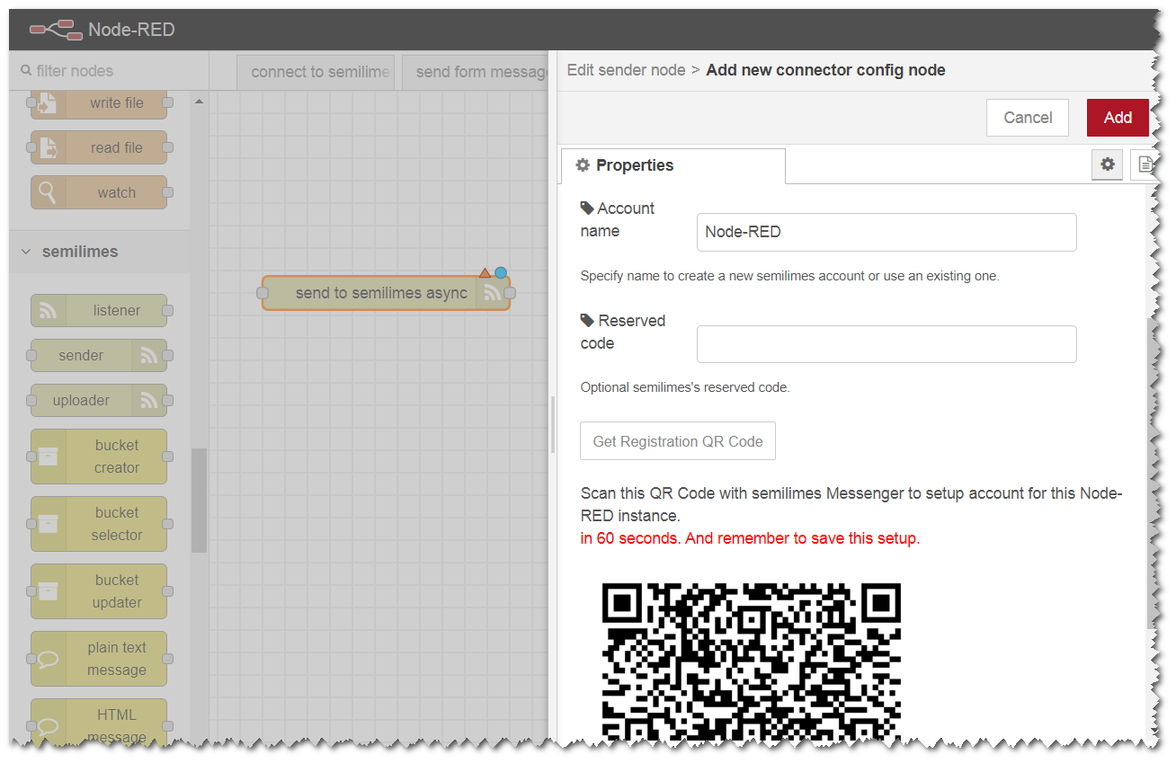Click the filter nodes search box
Image resolution: width=1176 pixels, height=763 pixels.
(109, 71)
